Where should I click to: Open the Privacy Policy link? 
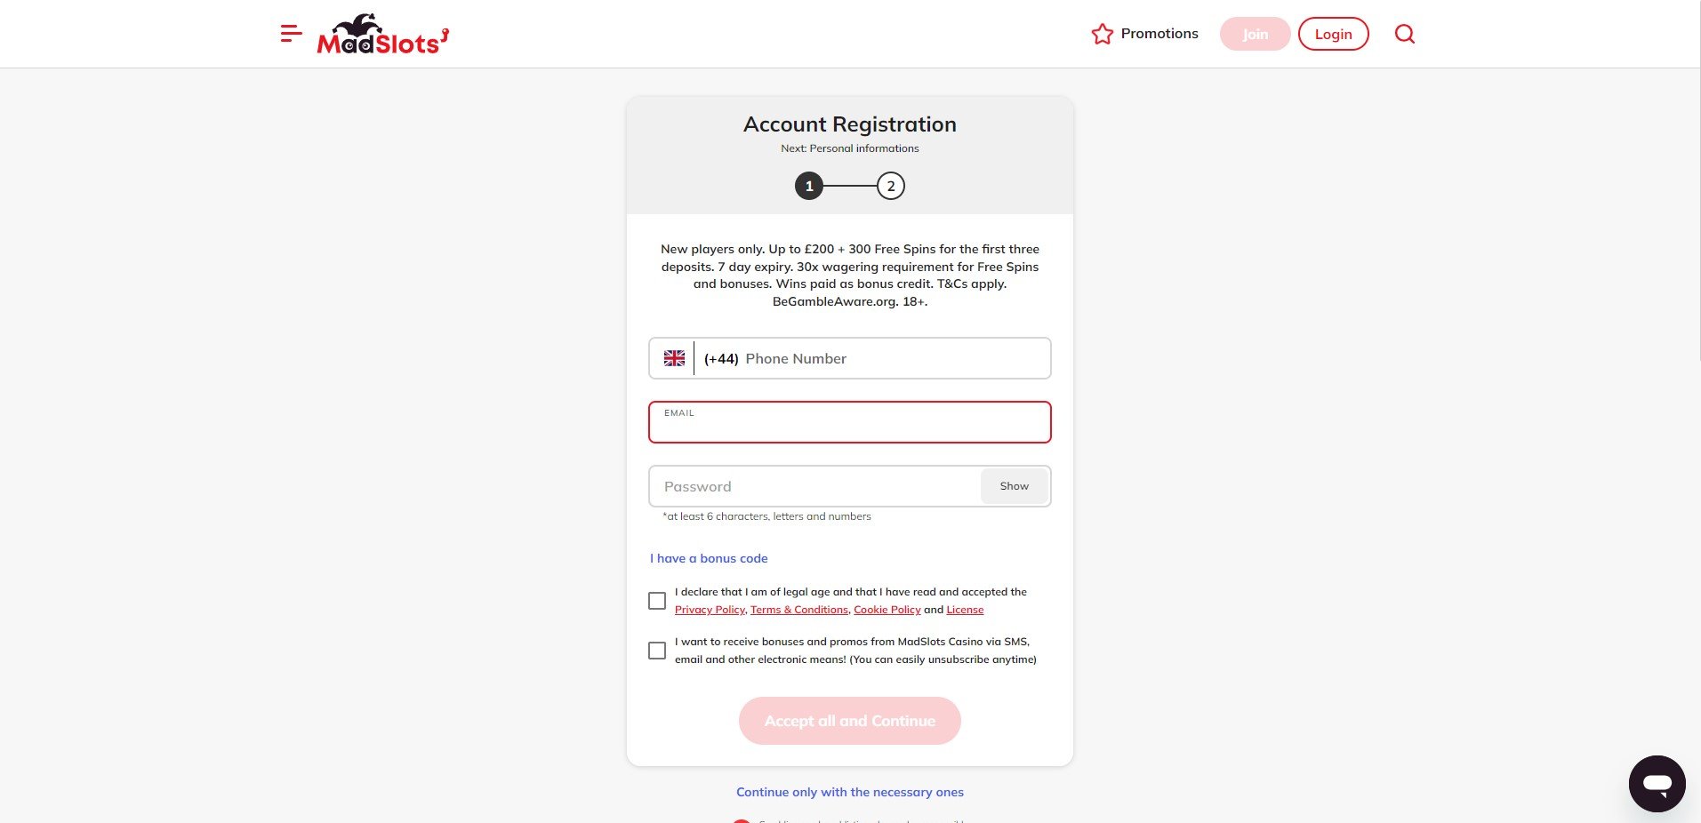[710, 611]
